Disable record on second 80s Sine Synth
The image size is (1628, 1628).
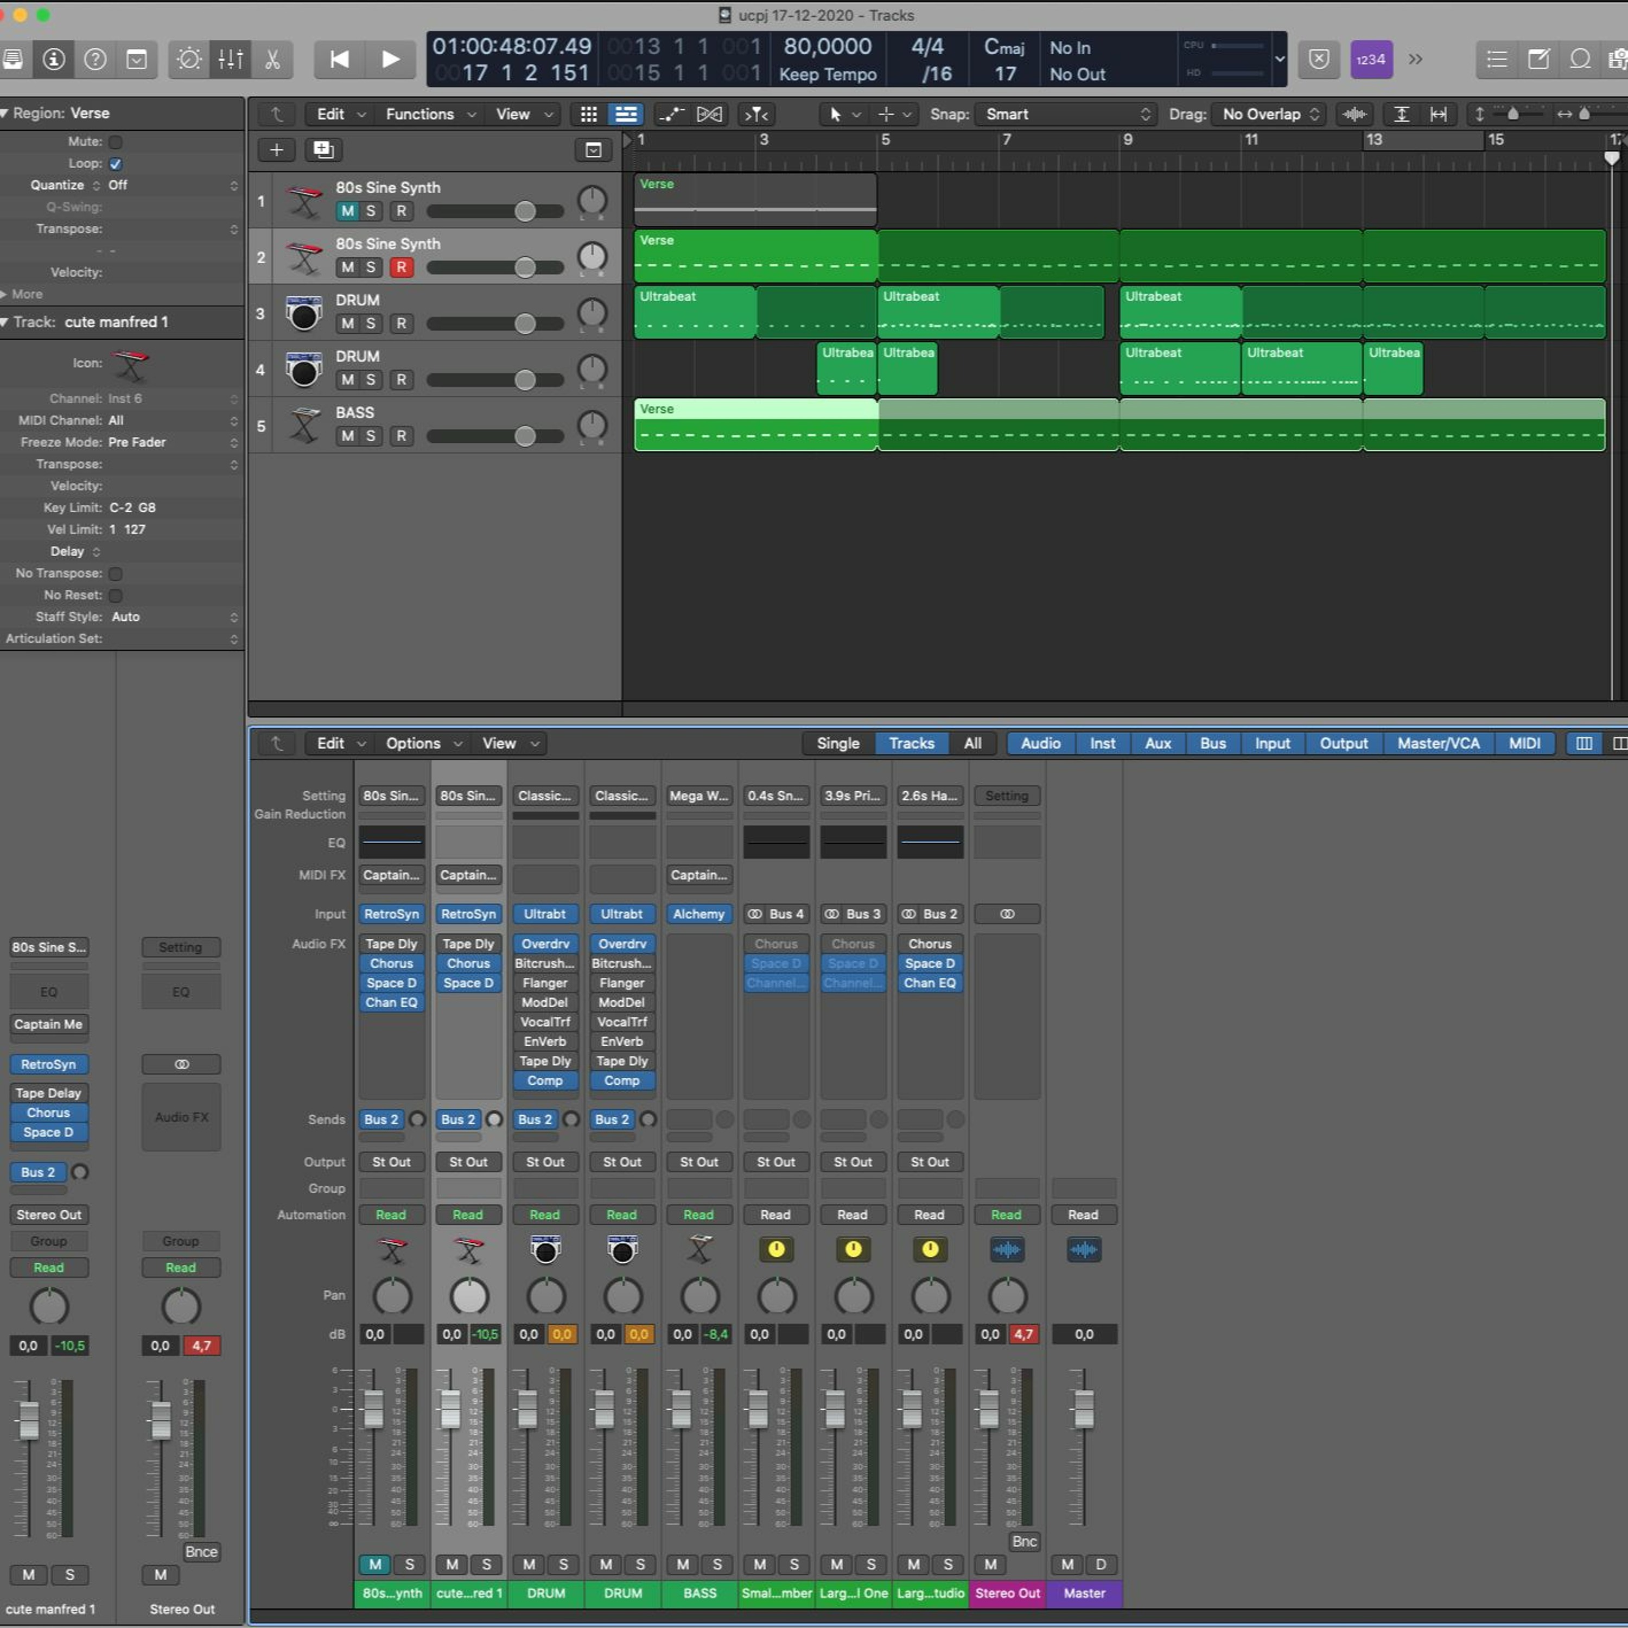(x=401, y=267)
